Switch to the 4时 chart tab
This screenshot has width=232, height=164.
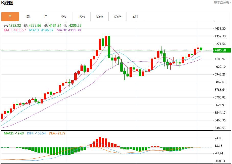[135, 17]
